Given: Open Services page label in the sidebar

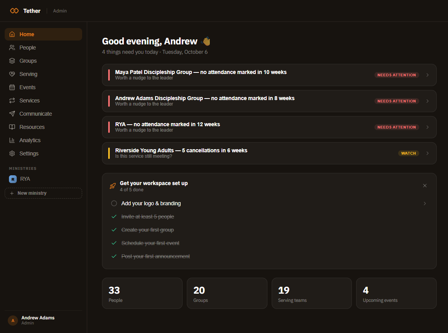Looking at the screenshot, I should (30, 100).
